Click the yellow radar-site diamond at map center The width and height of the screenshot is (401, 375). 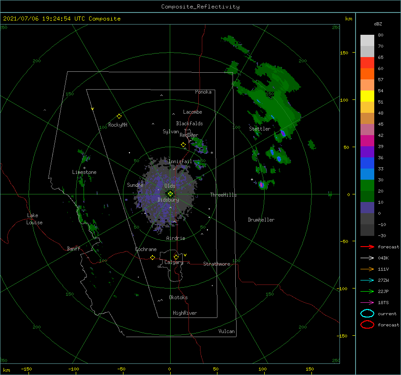[x=170, y=194]
